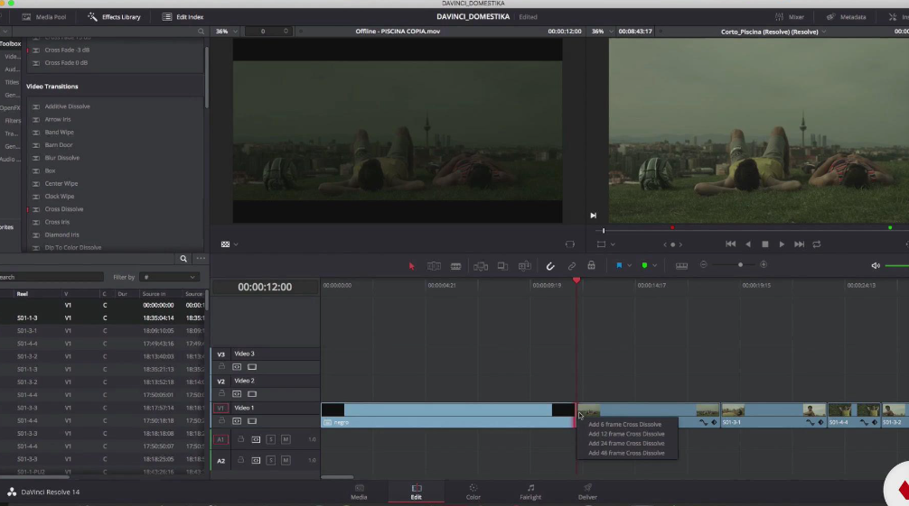Viewport: 909px width, 506px height.
Task: Toggle timeline snapping magnet icon
Action: pyautogui.click(x=550, y=266)
